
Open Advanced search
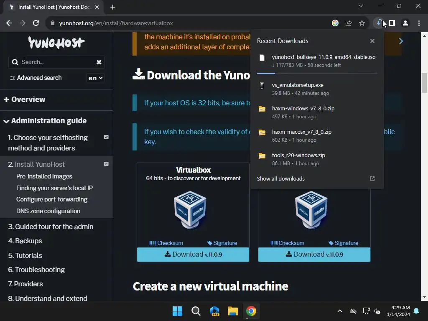pos(36,78)
